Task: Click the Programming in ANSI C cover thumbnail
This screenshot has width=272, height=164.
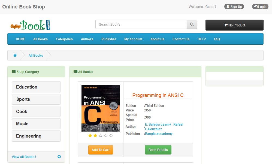Action: (101, 108)
